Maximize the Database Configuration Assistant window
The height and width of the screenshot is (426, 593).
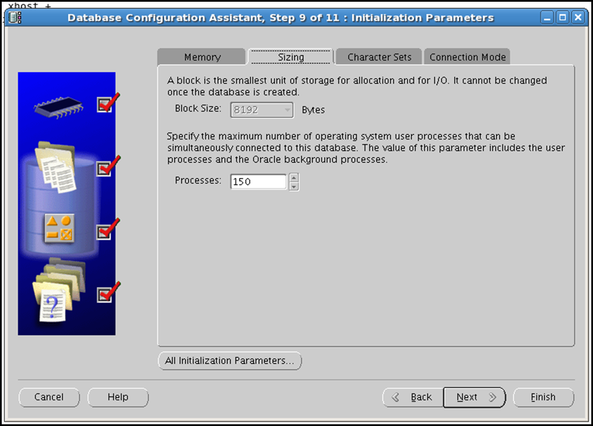(x=562, y=17)
